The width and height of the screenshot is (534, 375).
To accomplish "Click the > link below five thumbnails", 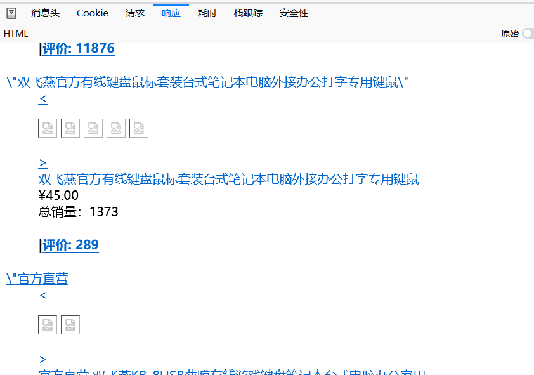I will pos(42,163).
